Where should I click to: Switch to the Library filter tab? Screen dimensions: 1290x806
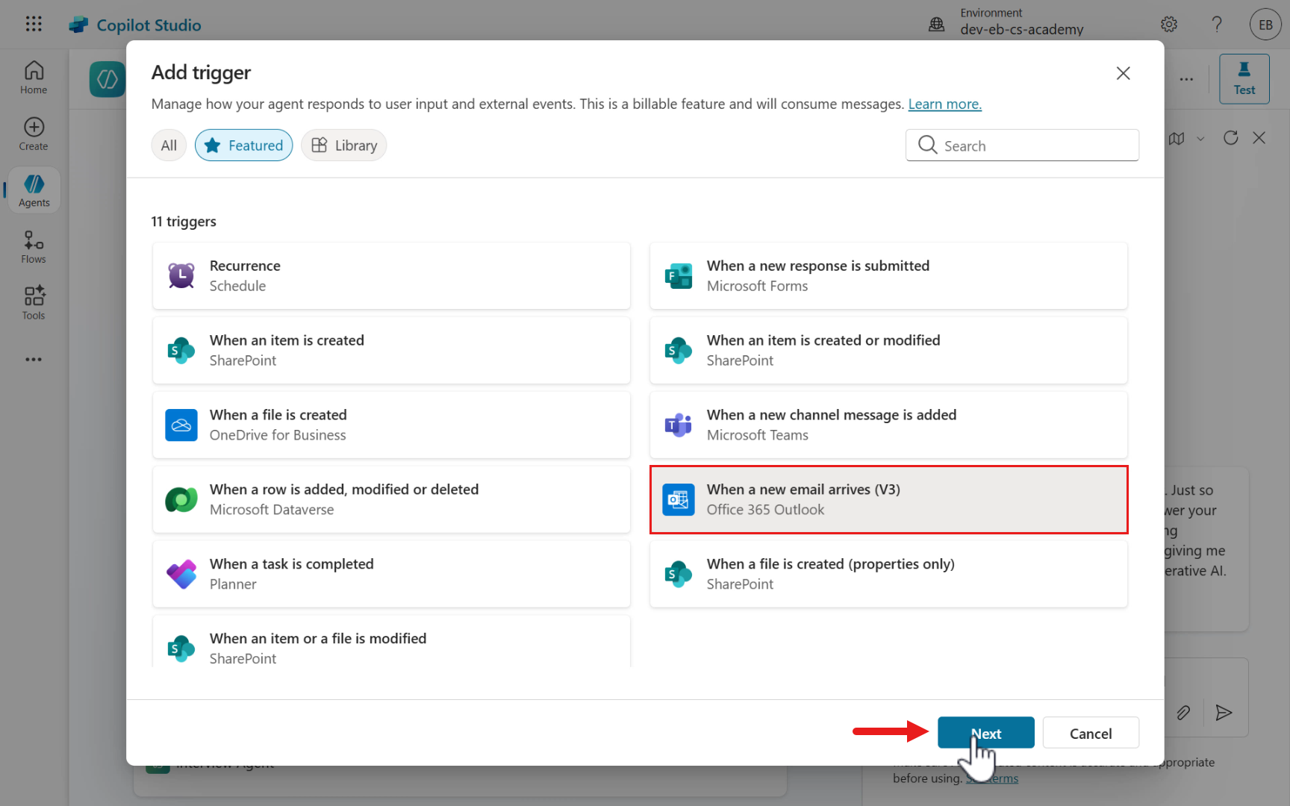344,146
